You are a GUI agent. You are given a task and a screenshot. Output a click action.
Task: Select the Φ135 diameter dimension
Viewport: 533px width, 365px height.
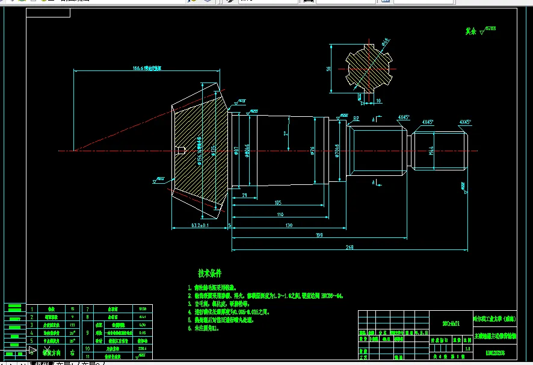213,151
